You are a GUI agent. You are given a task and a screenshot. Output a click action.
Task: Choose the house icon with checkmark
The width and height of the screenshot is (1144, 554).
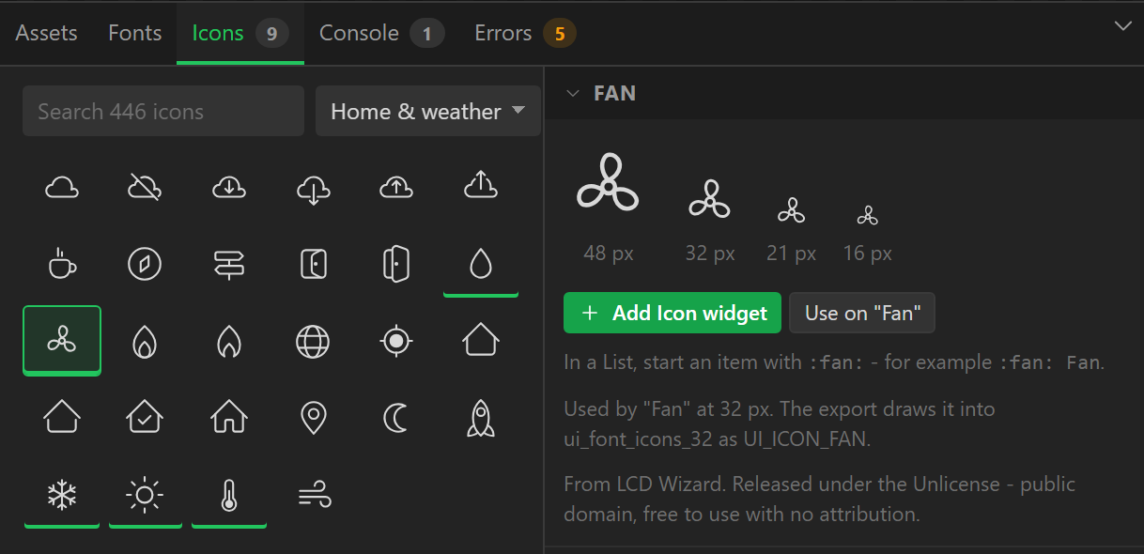click(x=145, y=417)
